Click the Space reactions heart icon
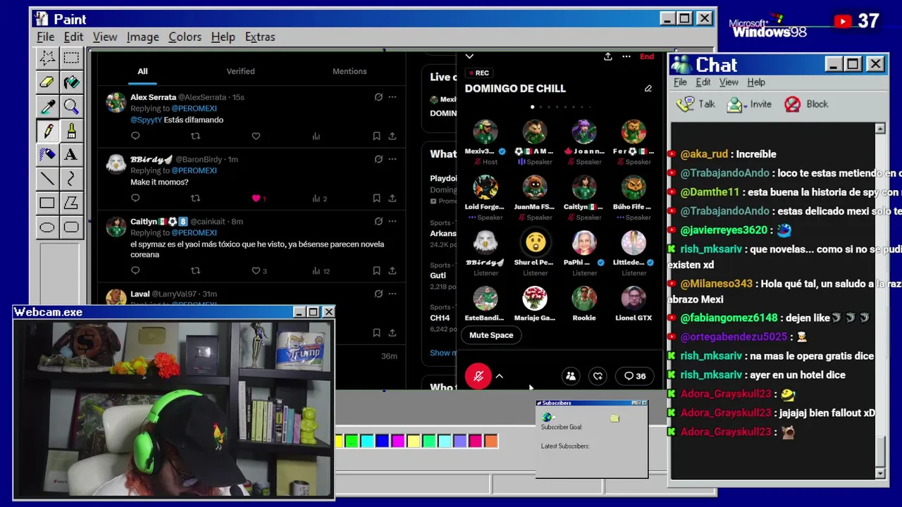The height and width of the screenshot is (507, 902). [598, 376]
